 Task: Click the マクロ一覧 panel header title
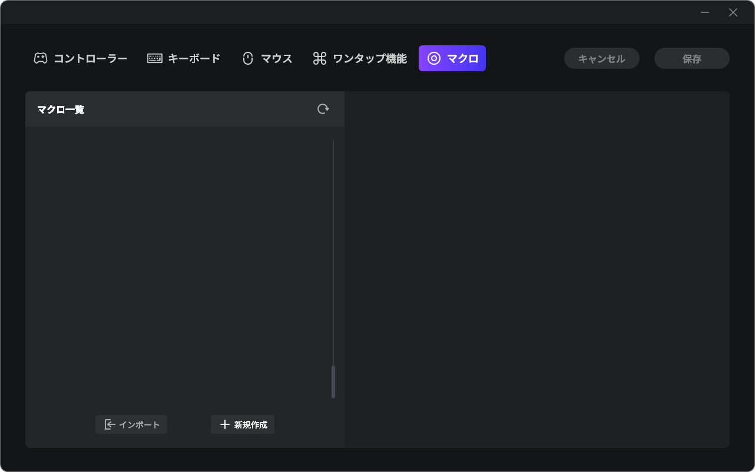(61, 109)
